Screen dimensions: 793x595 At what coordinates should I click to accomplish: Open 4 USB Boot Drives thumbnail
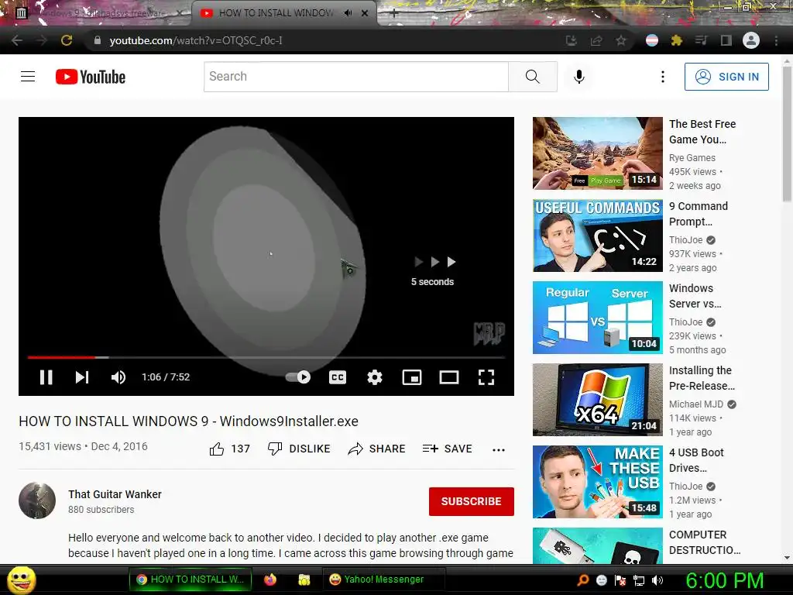(597, 482)
